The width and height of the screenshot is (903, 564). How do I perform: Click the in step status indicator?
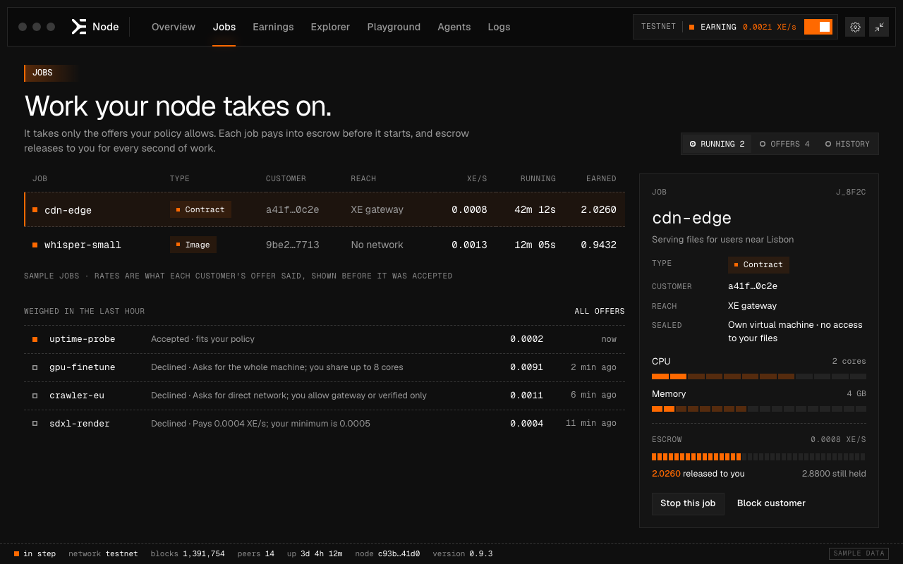(35, 553)
